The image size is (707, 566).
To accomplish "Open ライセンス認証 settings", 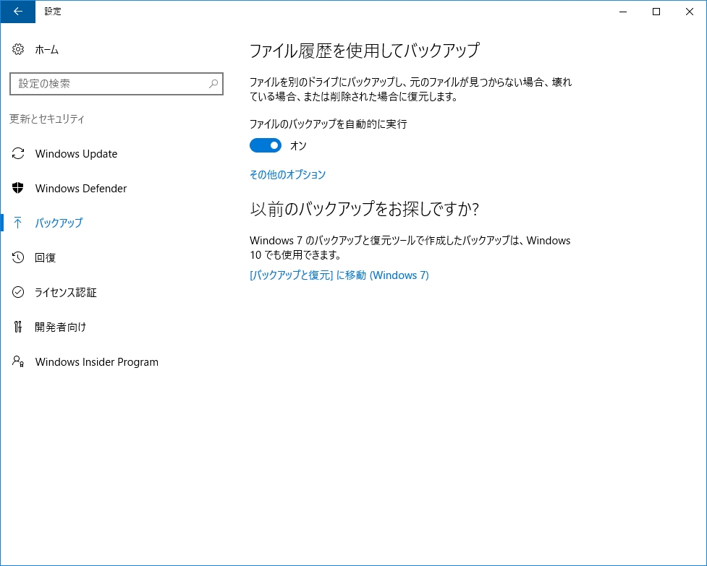I will [x=66, y=292].
